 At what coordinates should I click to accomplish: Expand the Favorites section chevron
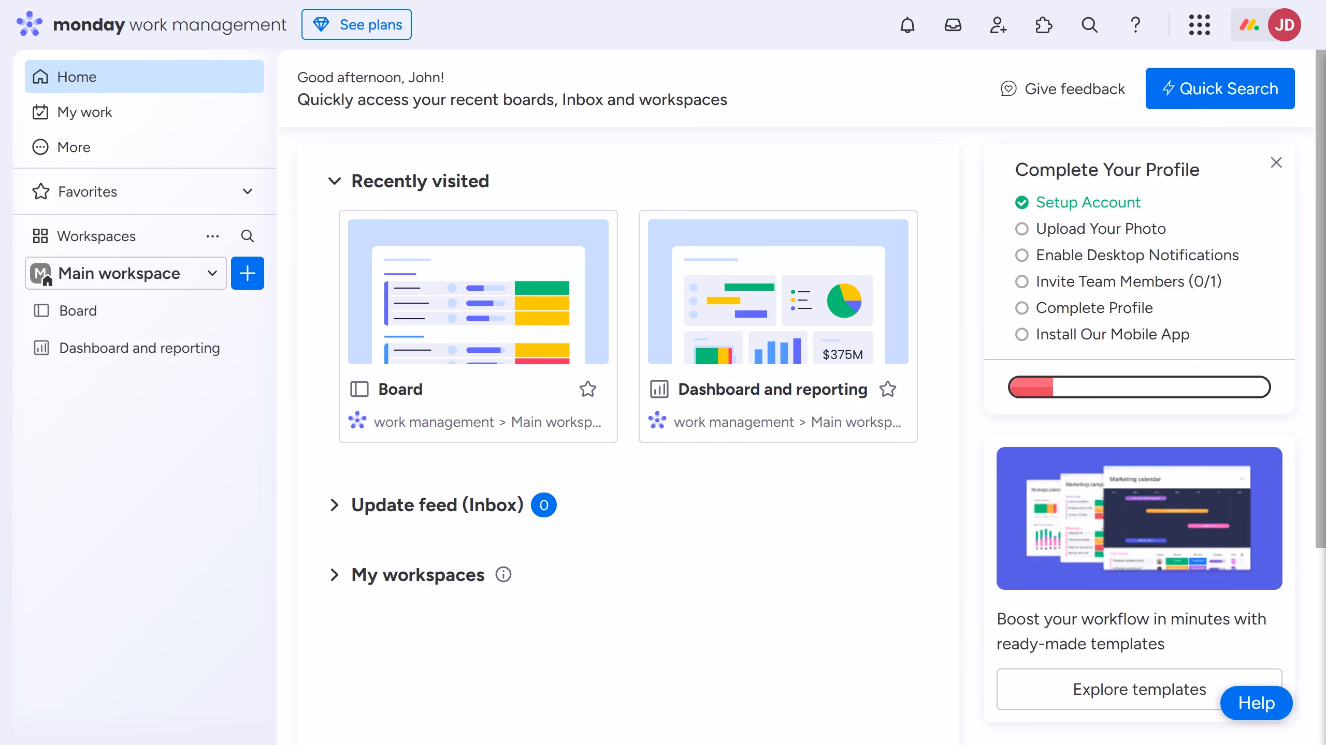point(248,191)
